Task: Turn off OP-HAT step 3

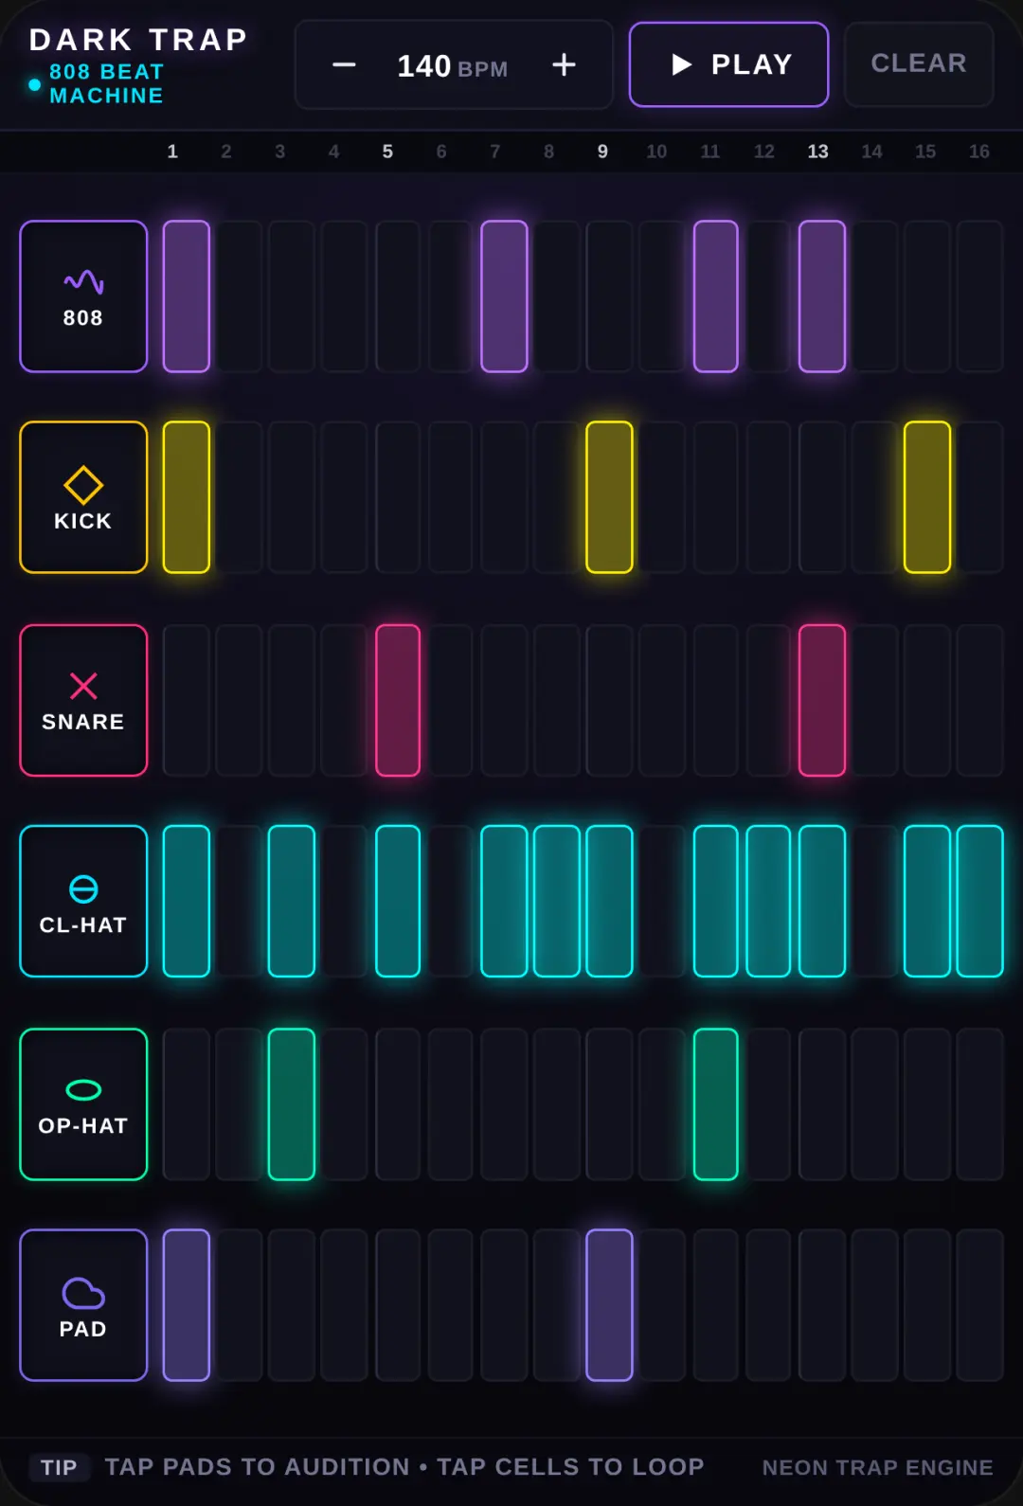Action: tap(292, 1103)
